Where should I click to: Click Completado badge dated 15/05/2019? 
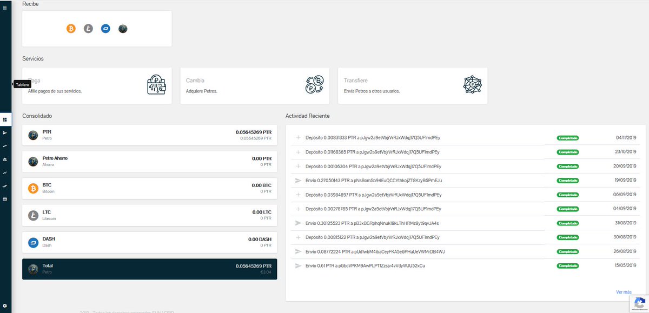click(x=568, y=265)
